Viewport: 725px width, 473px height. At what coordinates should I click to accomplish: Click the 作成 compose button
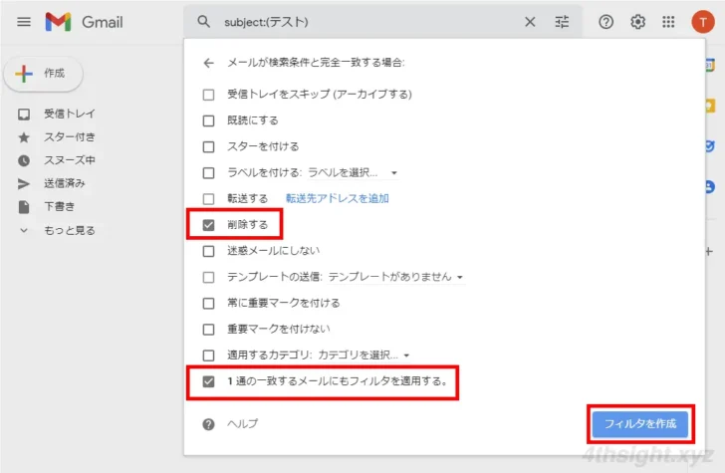[43, 74]
